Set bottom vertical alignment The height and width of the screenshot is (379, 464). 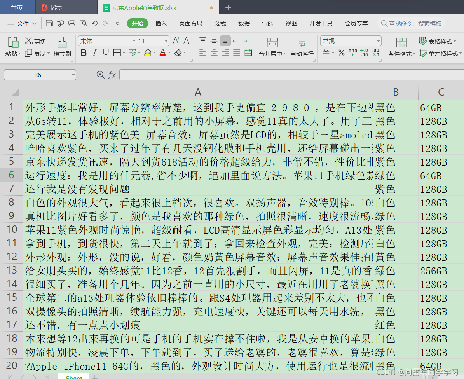[x=225, y=41]
